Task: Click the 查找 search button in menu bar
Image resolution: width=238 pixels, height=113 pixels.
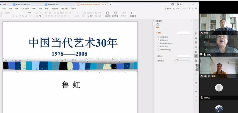Action: click(x=74, y=9)
